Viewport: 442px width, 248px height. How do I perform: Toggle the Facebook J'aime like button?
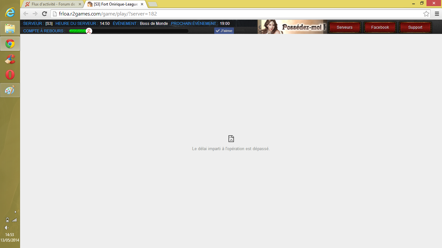click(x=224, y=31)
